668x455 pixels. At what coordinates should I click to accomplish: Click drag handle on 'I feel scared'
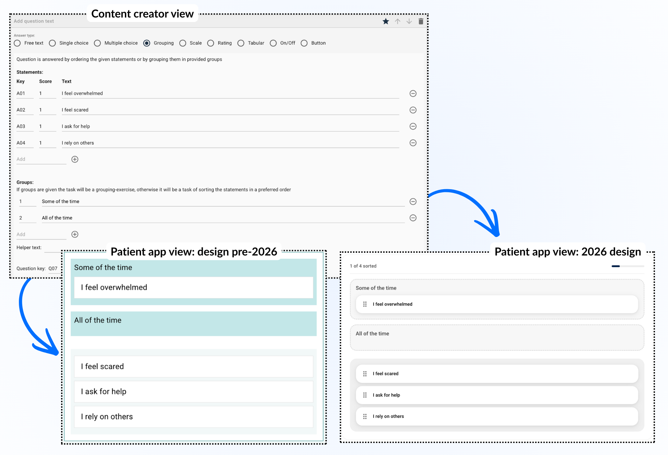(365, 374)
